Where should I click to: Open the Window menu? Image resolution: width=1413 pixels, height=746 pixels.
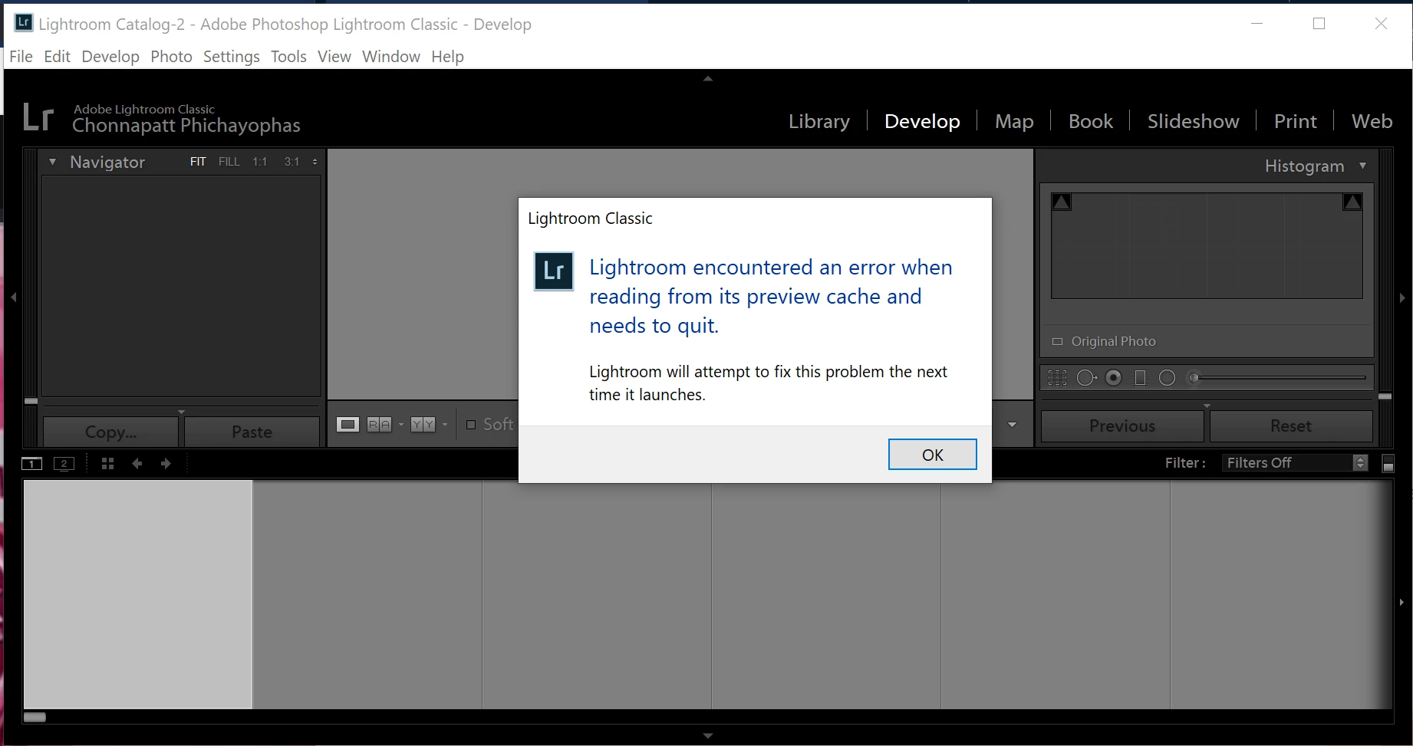(x=391, y=57)
